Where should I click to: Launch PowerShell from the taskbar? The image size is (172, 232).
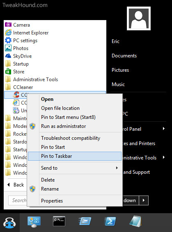110,221
